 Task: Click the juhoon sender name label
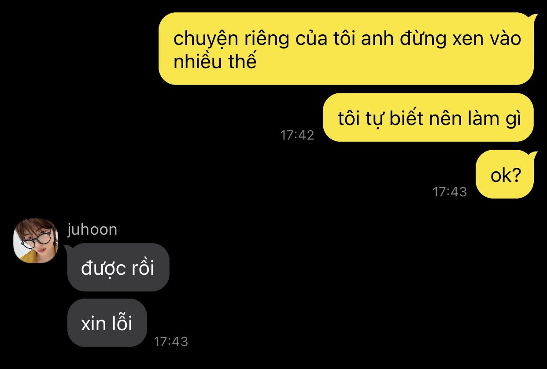92,229
